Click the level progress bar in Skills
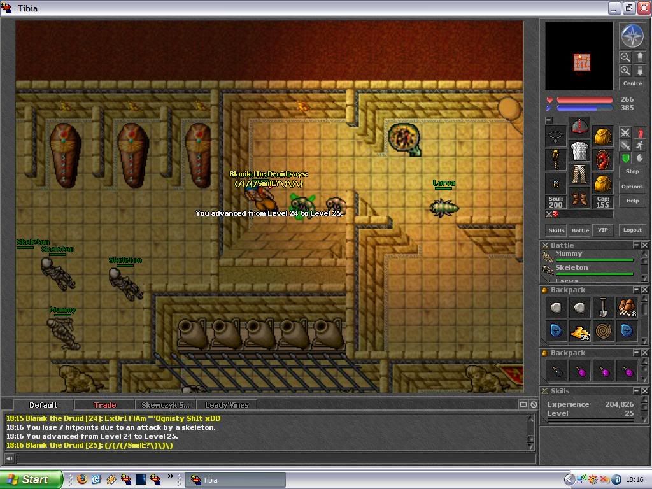 [590, 420]
